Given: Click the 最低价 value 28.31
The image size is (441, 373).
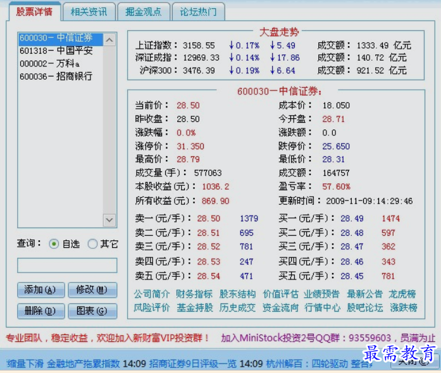Looking at the screenshot, I should (333, 159).
